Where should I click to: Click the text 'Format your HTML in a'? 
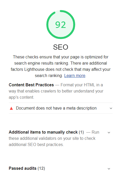point(82,85)
